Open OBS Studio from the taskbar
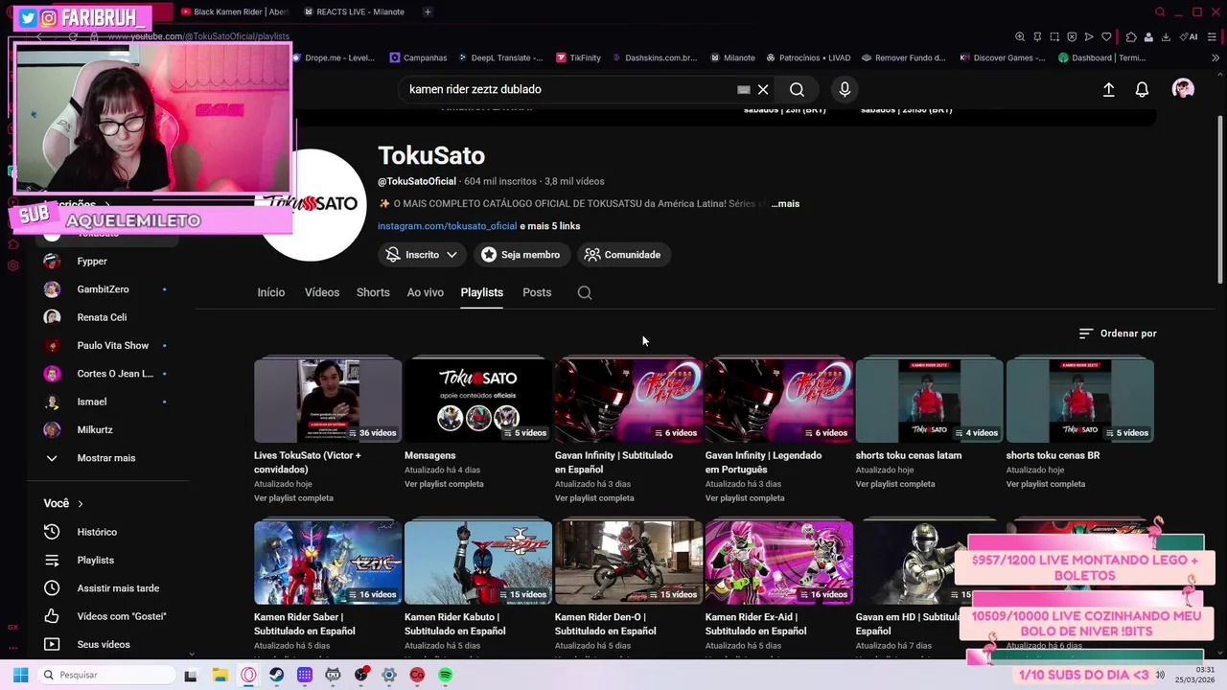Viewport: 1227px width, 690px height. [361, 675]
